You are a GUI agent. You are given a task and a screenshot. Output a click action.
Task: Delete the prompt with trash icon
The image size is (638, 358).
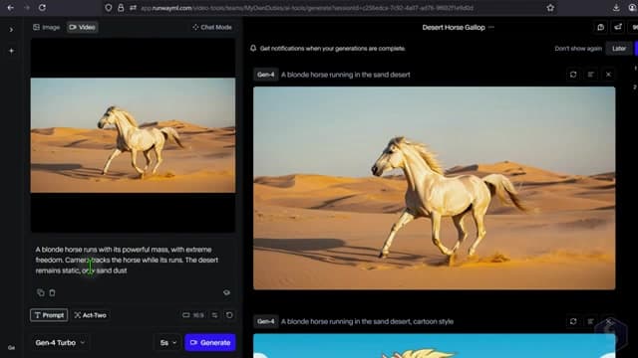coord(53,292)
